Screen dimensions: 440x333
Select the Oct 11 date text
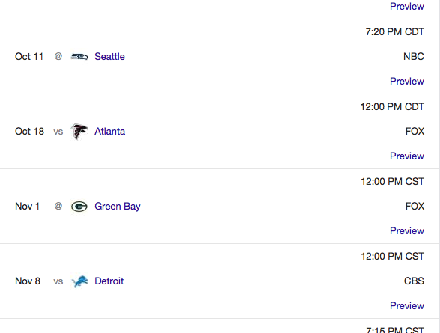click(29, 57)
